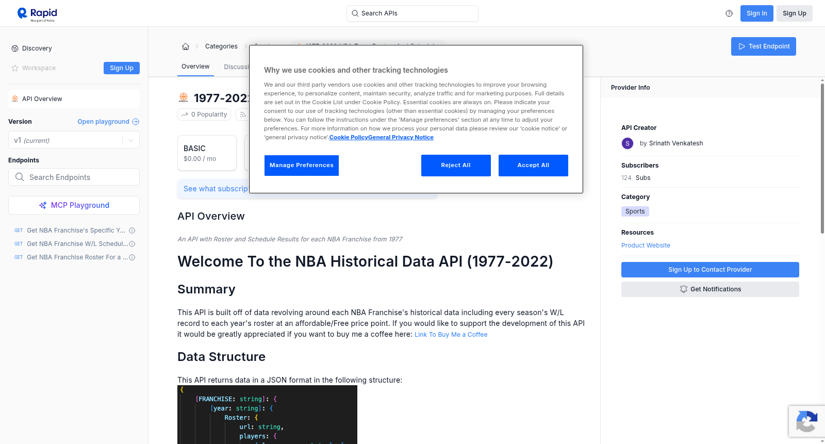
Task: Click the RSS feed icon
Action: [242, 114]
